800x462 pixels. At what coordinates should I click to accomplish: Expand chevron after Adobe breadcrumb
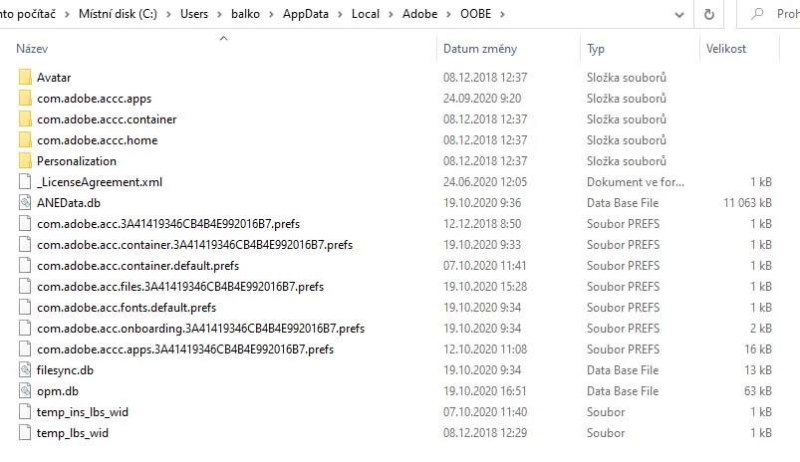click(449, 14)
